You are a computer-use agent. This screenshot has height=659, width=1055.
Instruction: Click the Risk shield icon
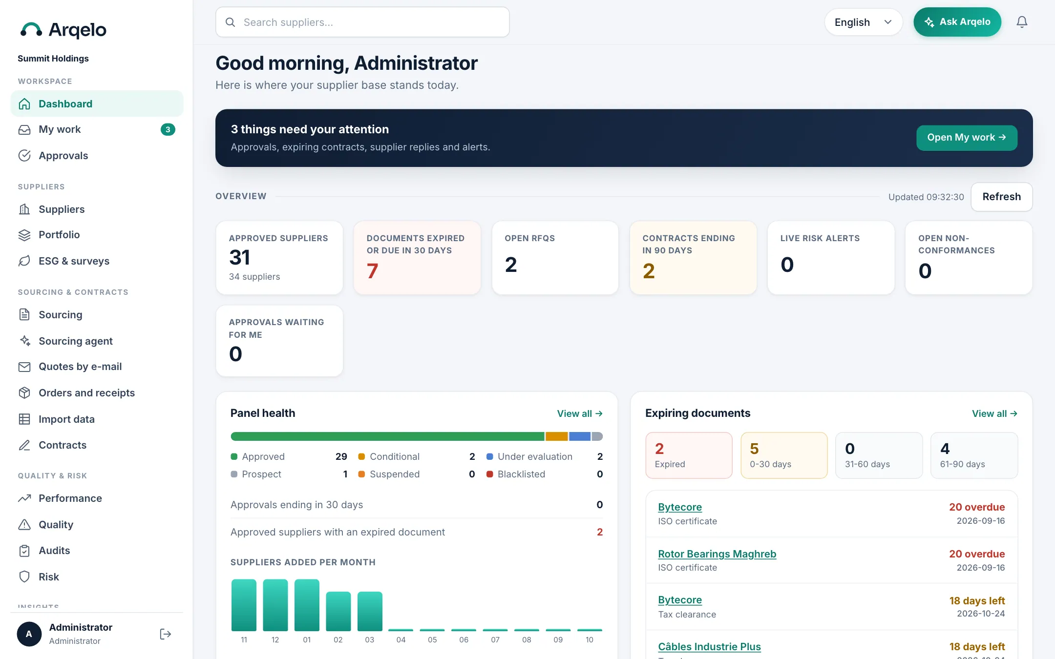click(24, 577)
